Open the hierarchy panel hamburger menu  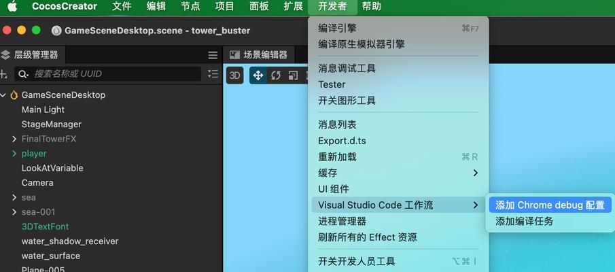click(x=213, y=55)
